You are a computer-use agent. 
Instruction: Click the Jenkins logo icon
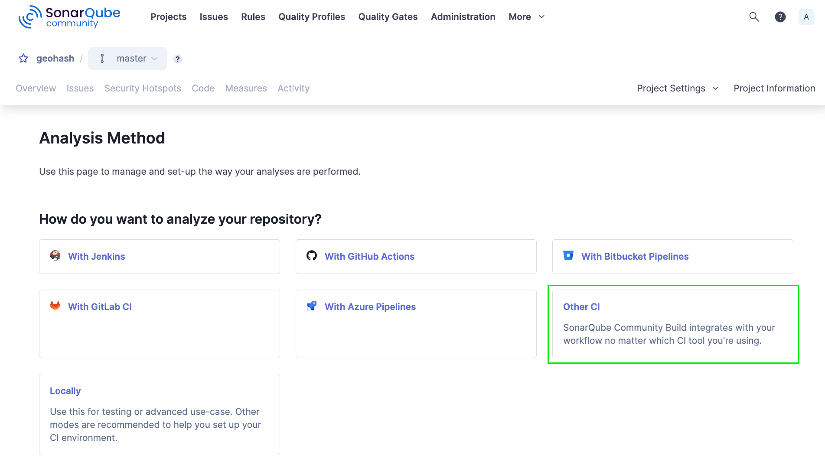point(55,255)
